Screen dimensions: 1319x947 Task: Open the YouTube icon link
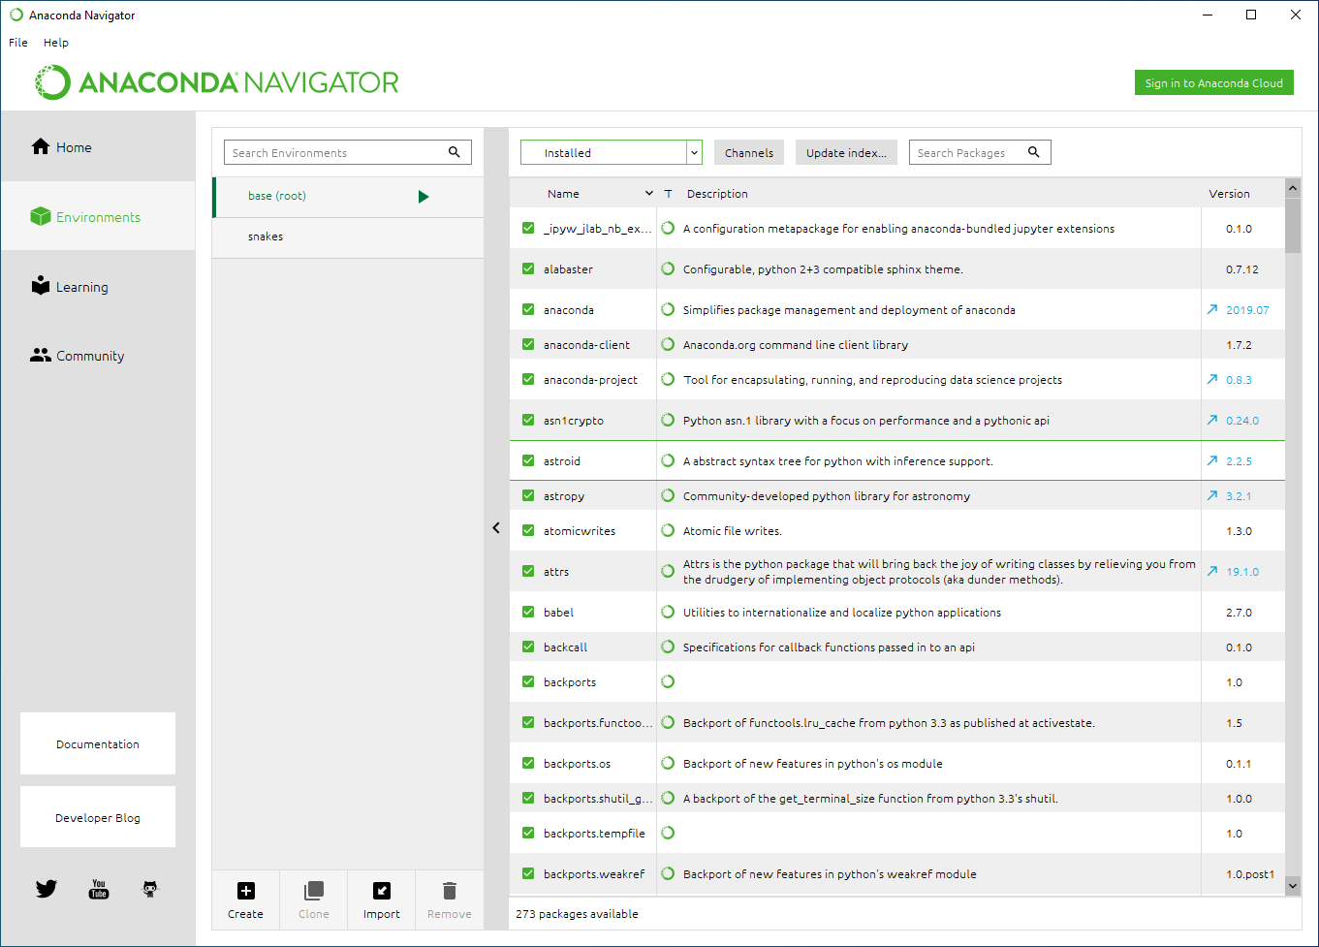pyautogui.click(x=99, y=889)
